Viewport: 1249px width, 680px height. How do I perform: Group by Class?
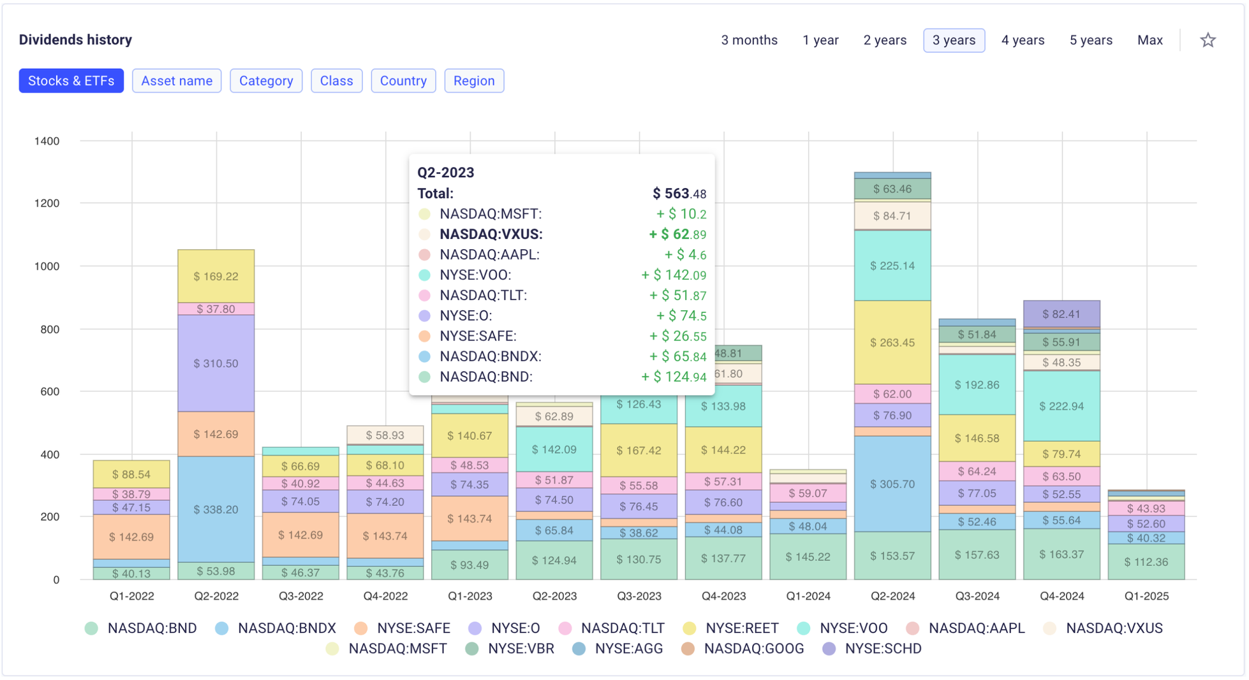[337, 81]
